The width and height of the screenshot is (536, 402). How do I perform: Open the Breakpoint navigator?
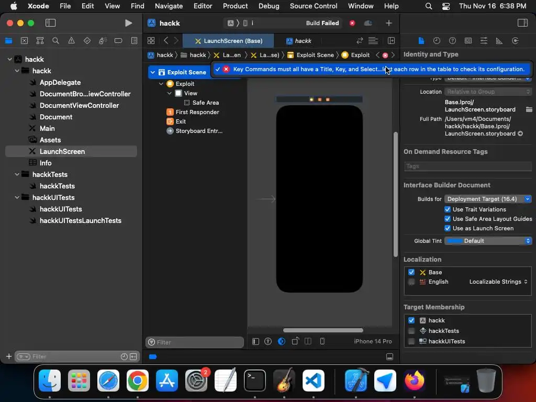coord(118,41)
